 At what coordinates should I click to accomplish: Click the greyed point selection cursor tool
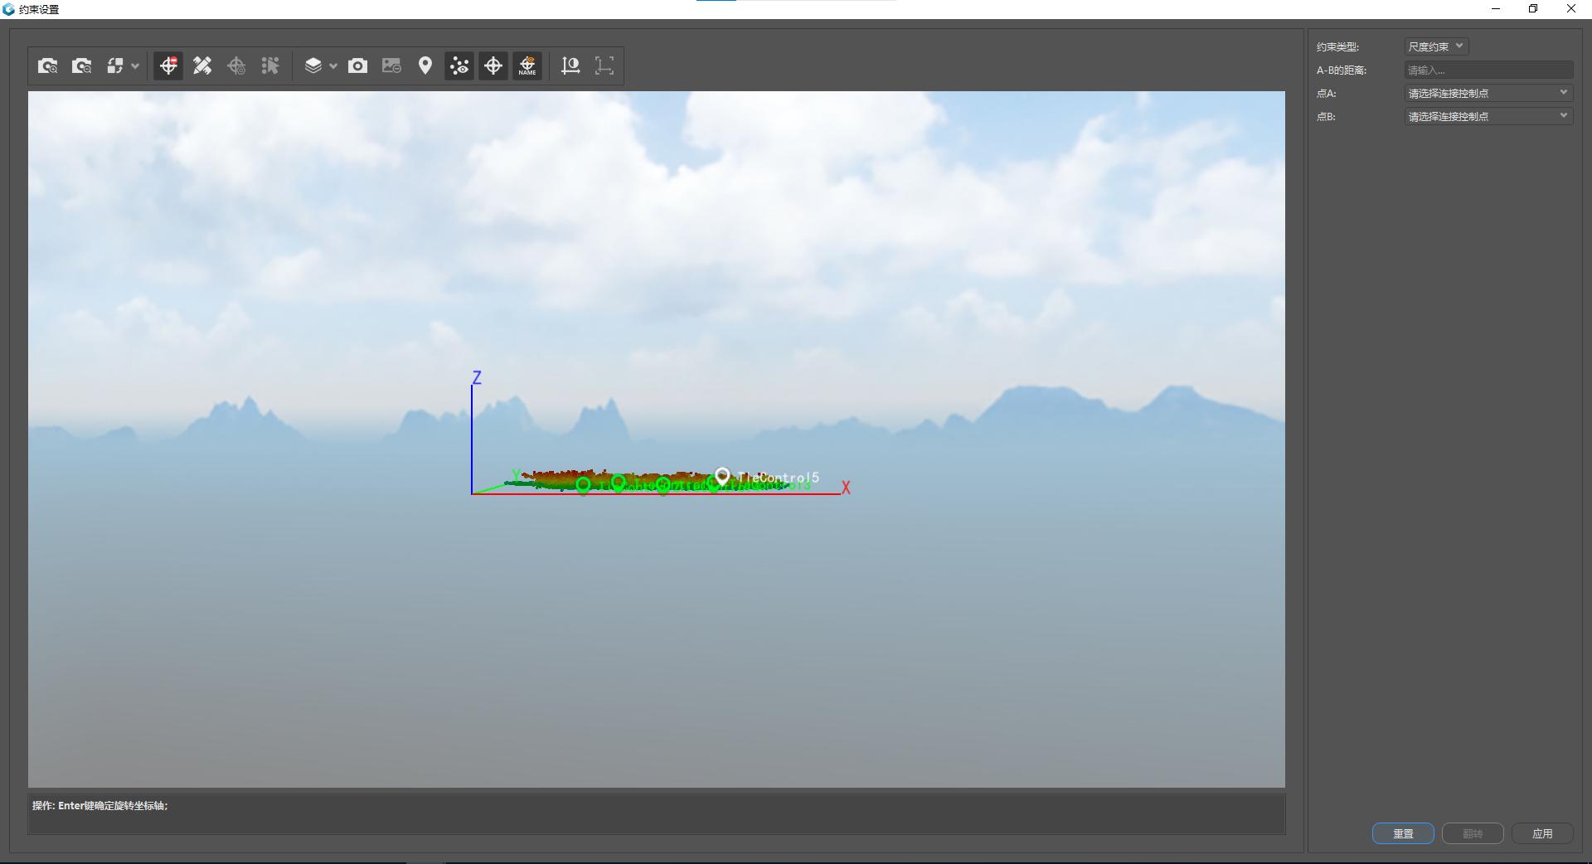[x=270, y=66]
